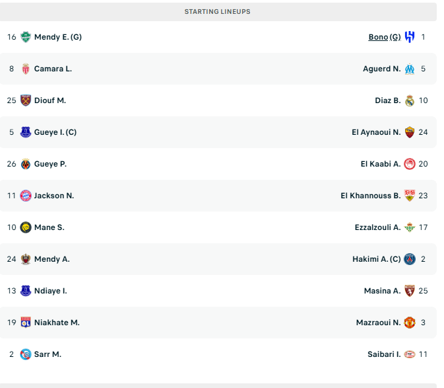Open Mane S. player profile
444x388 pixels.
(49, 227)
